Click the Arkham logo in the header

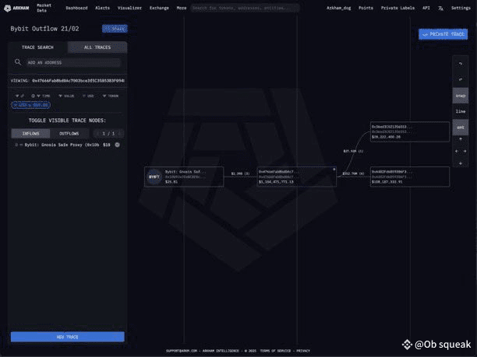[16, 8]
